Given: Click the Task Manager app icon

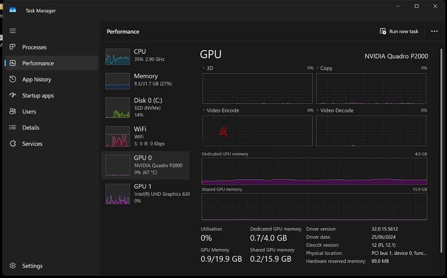Looking at the screenshot, I should coord(13,10).
